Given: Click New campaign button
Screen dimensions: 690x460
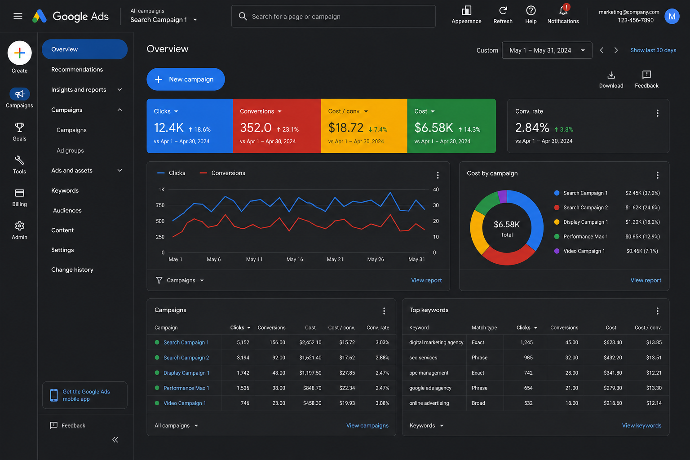Looking at the screenshot, I should (186, 80).
